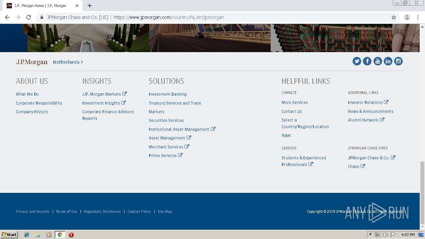Open Privacy and Security footer link

pyautogui.click(x=33, y=211)
